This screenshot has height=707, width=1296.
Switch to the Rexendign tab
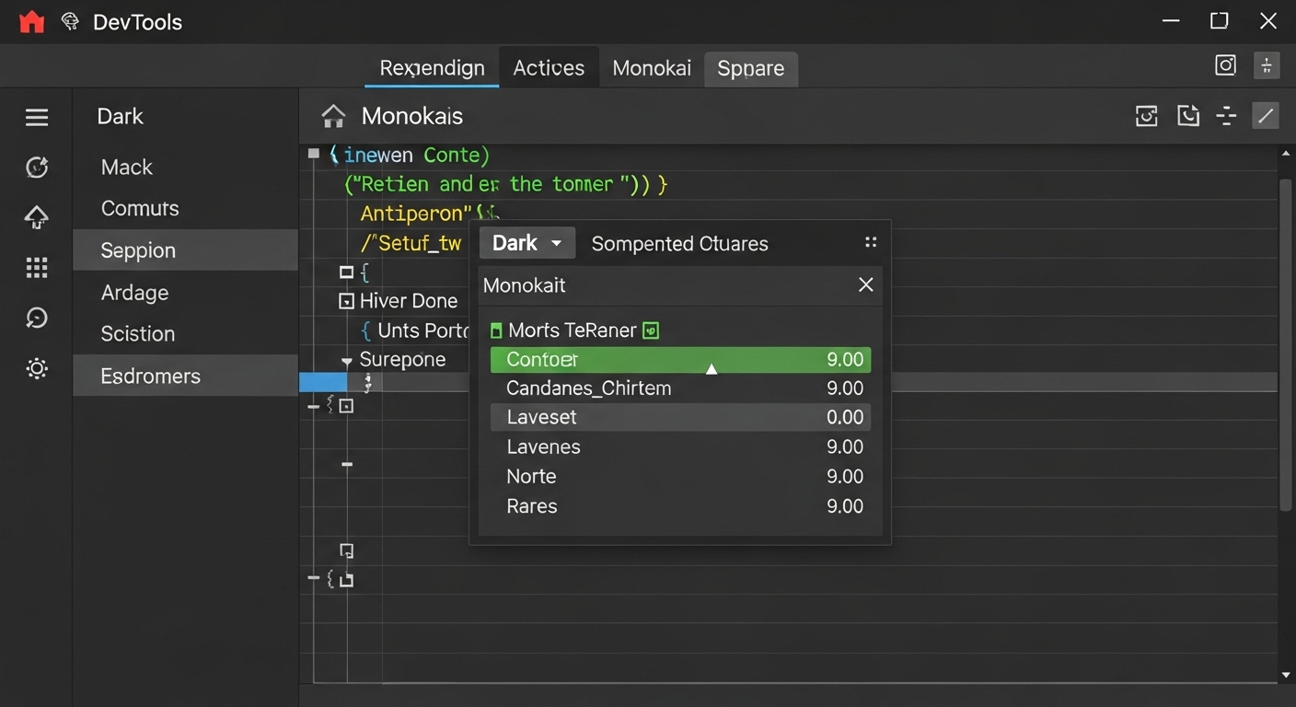(x=432, y=68)
